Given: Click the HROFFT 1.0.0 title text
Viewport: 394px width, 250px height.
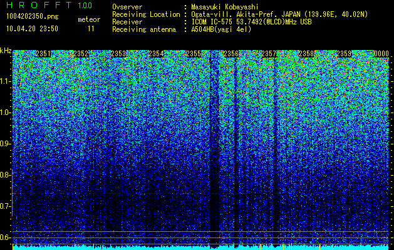Looking at the screenshot, I should tap(49, 5).
